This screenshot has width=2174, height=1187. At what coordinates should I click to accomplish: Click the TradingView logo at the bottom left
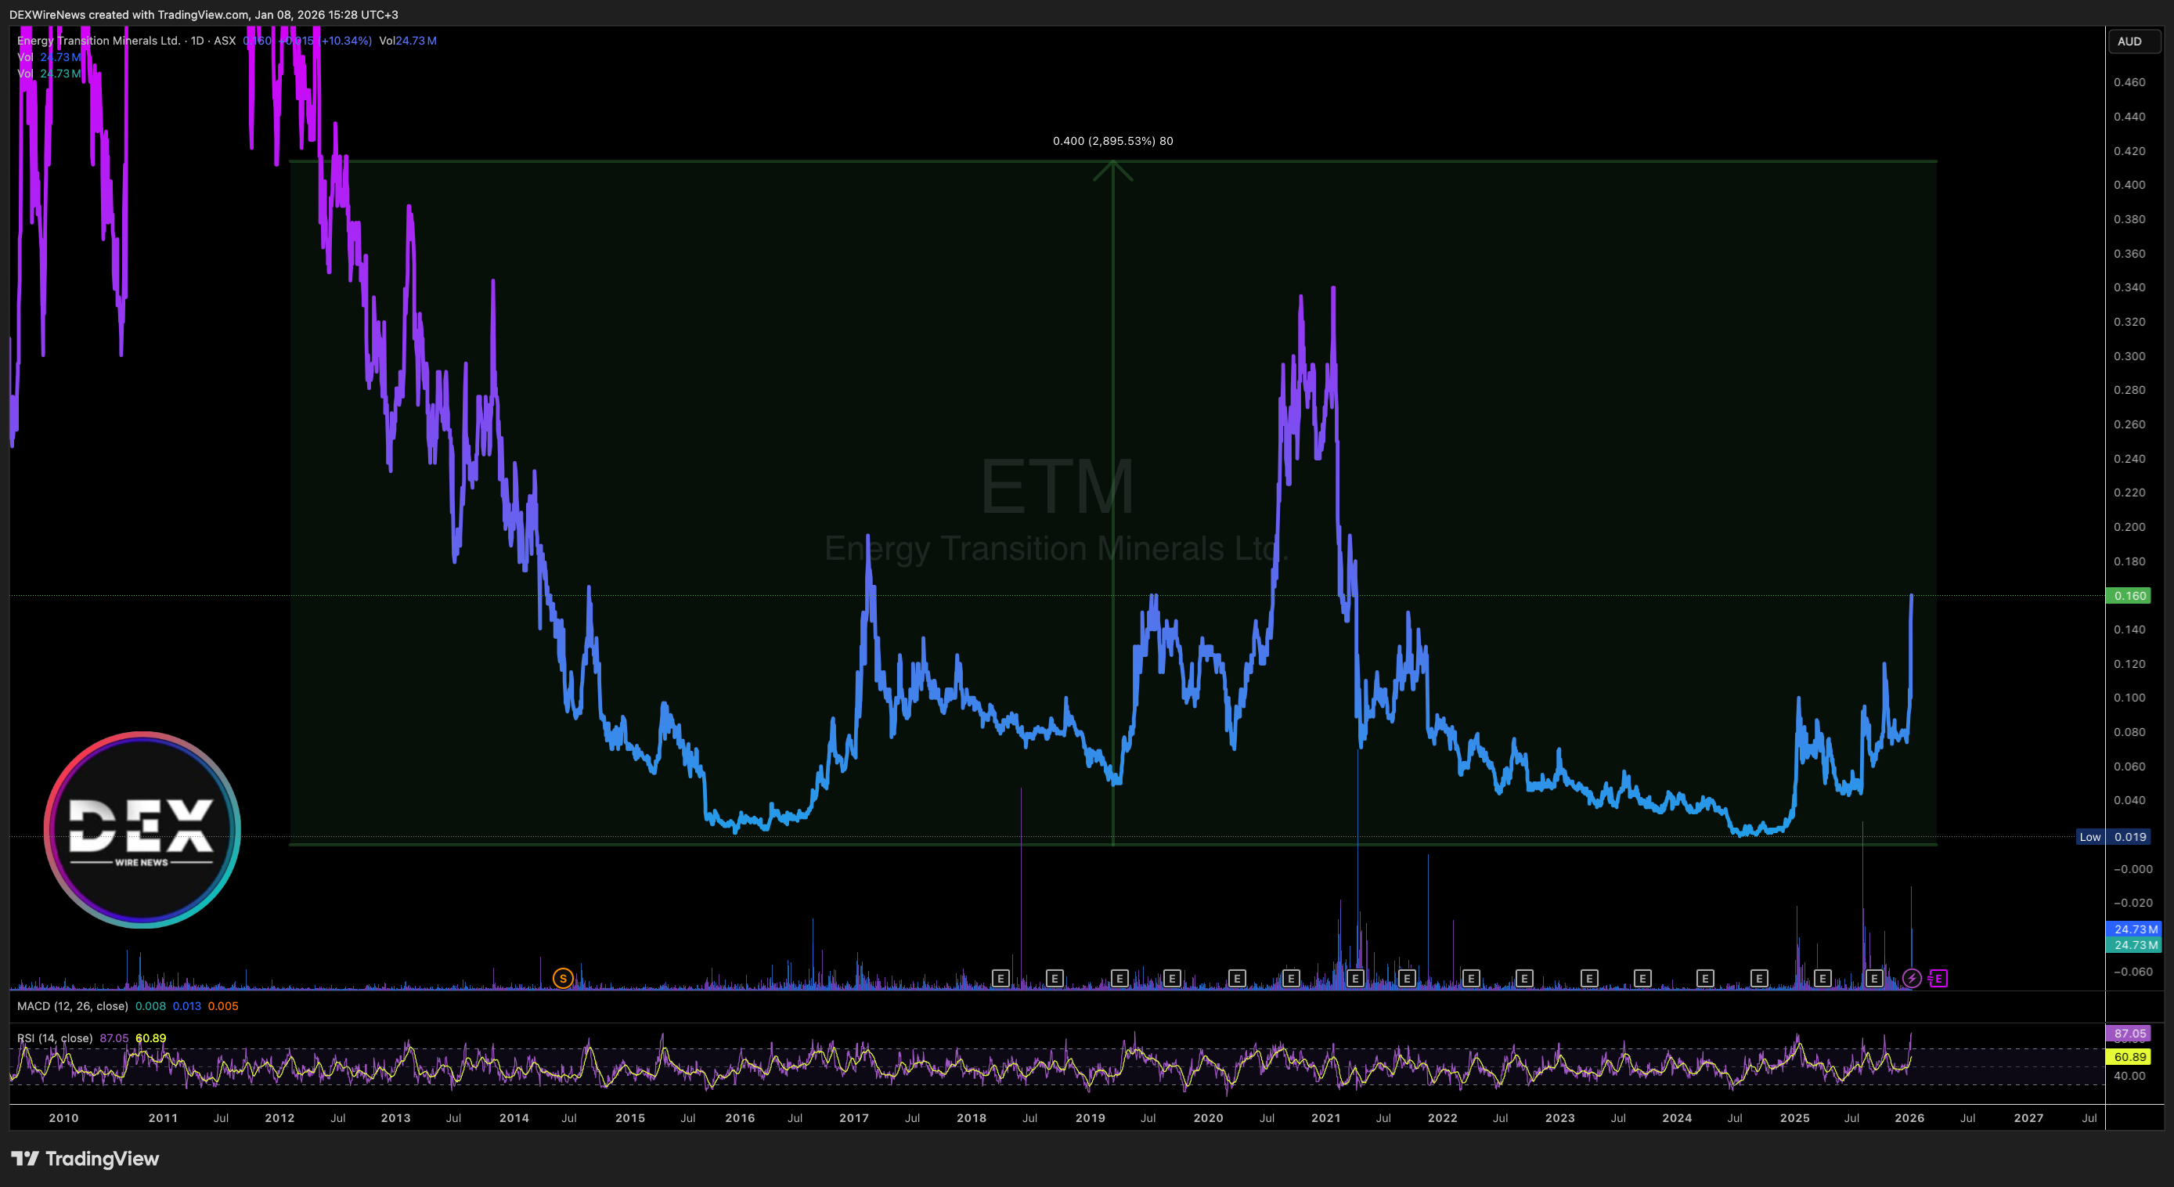[x=85, y=1158]
